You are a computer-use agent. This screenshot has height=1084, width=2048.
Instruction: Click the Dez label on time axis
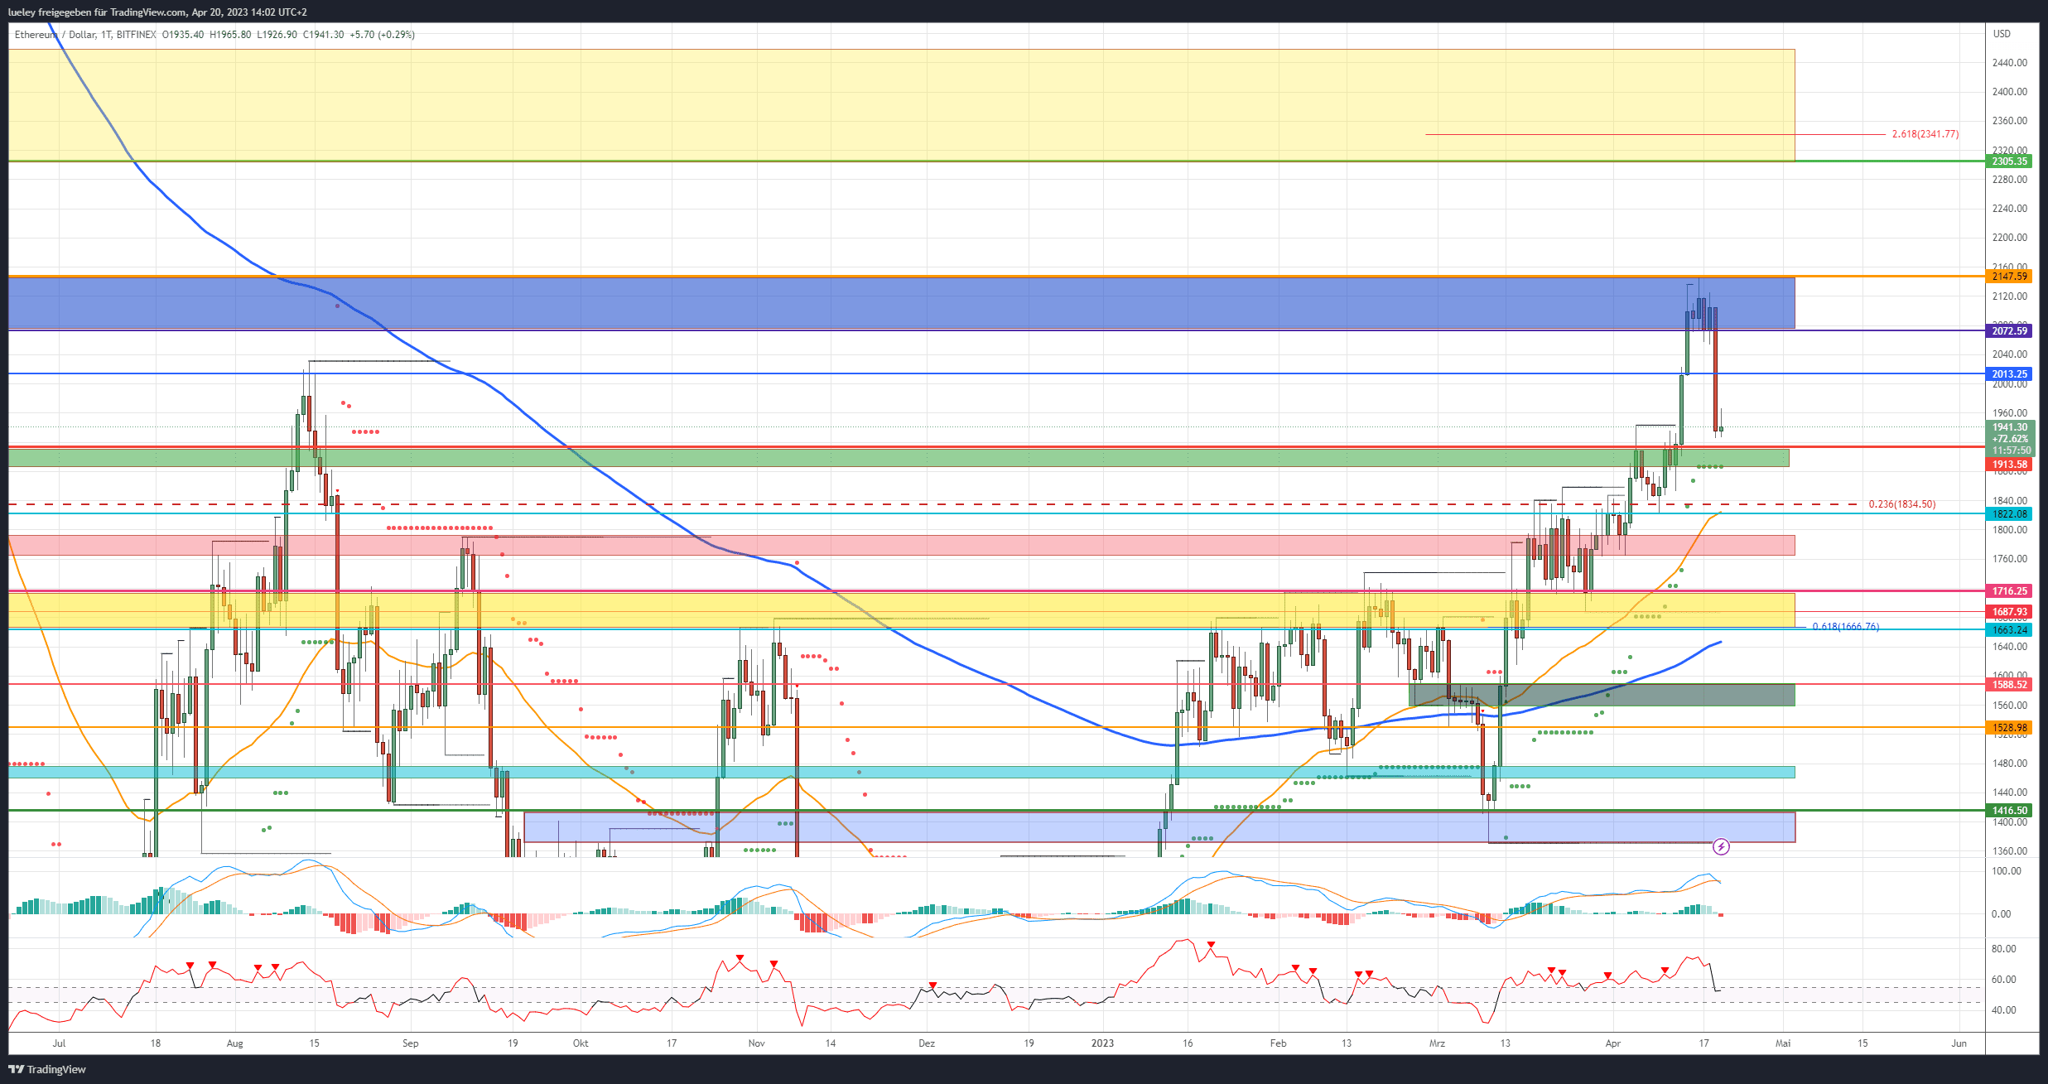(927, 1043)
